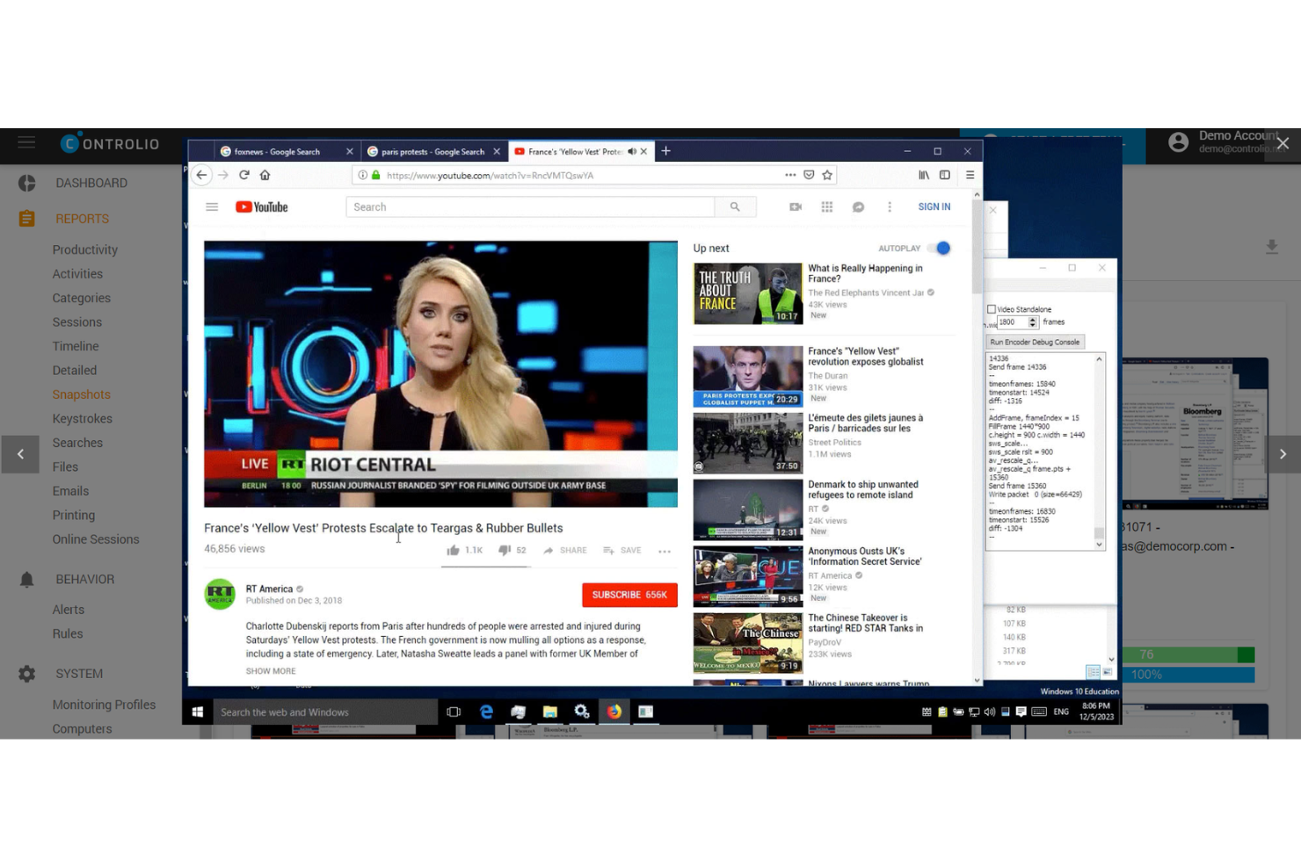Click the Behavior bell icon

pos(27,579)
